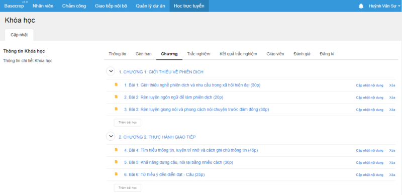The height and width of the screenshot is (195, 402).
Task: Switch to the Giới hạn tab
Action: tap(144, 54)
